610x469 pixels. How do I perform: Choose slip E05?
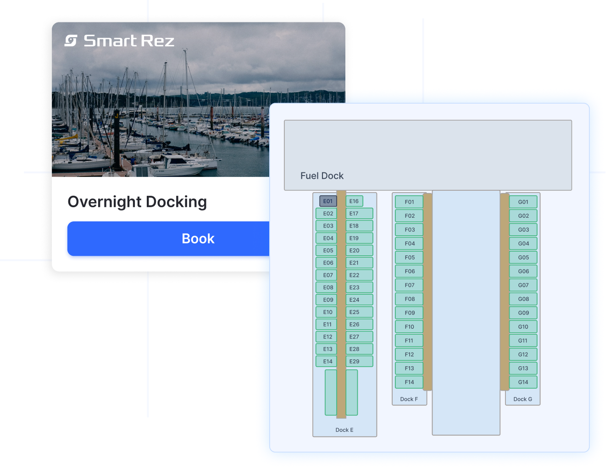[326, 251]
